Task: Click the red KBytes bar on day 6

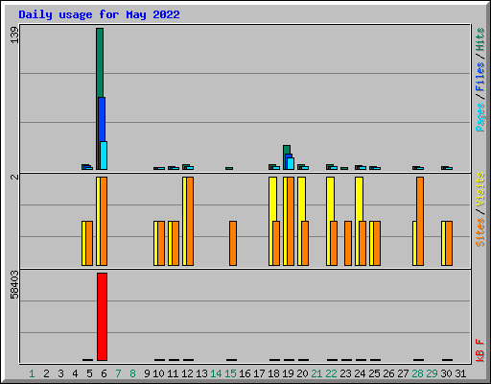Action: click(102, 317)
